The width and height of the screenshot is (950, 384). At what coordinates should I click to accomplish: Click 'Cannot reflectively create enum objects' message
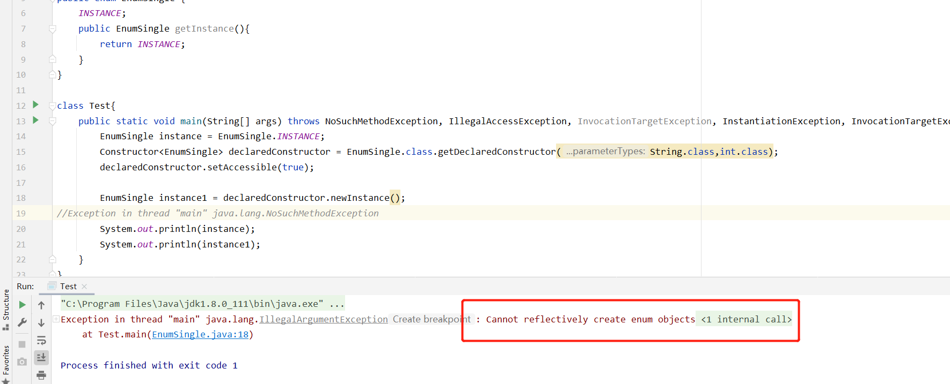[590, 319]
